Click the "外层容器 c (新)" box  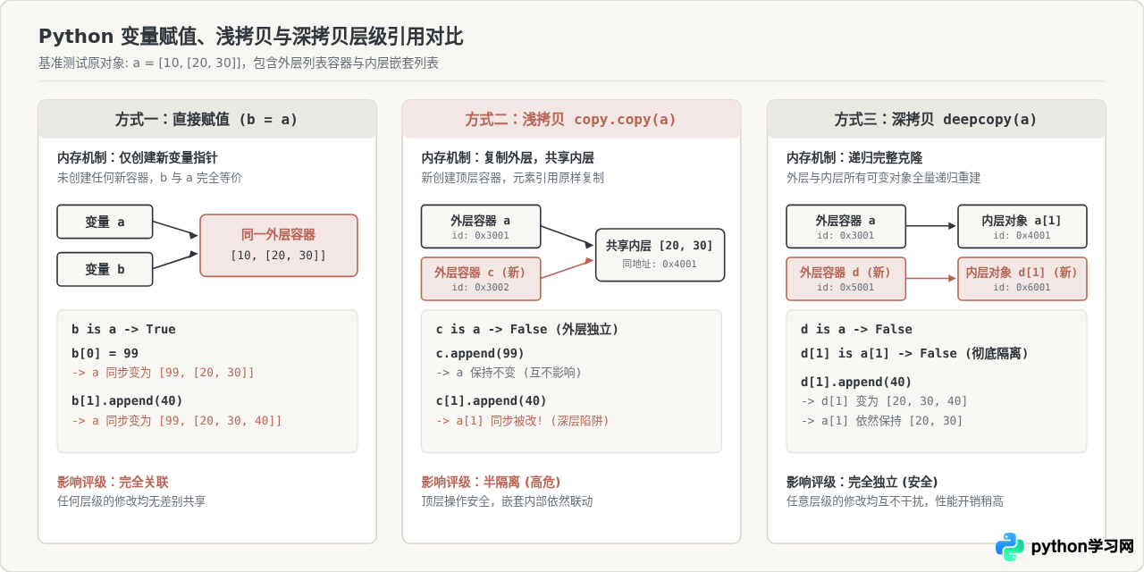point(481,279)
